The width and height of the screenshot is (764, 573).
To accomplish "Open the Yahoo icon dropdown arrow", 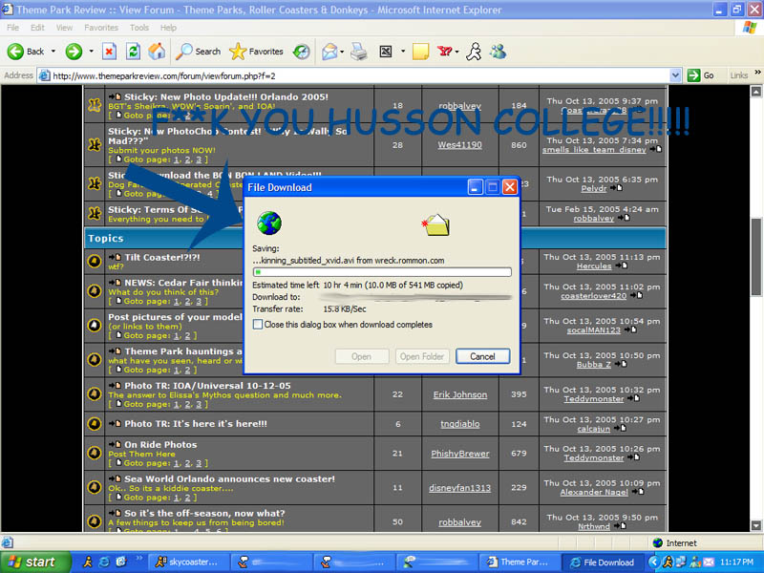I will click(x=457, y=52).
